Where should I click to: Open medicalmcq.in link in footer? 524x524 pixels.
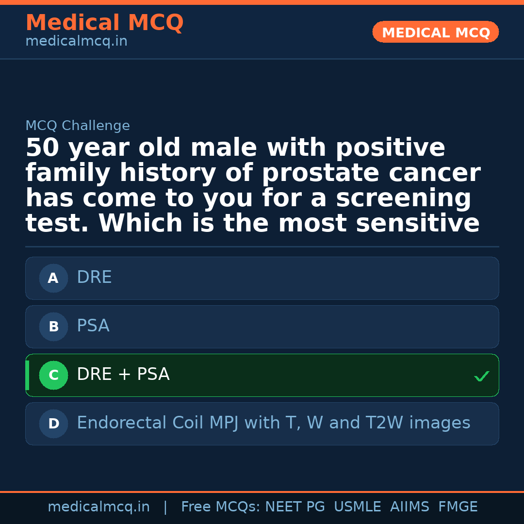coord(98,507)
